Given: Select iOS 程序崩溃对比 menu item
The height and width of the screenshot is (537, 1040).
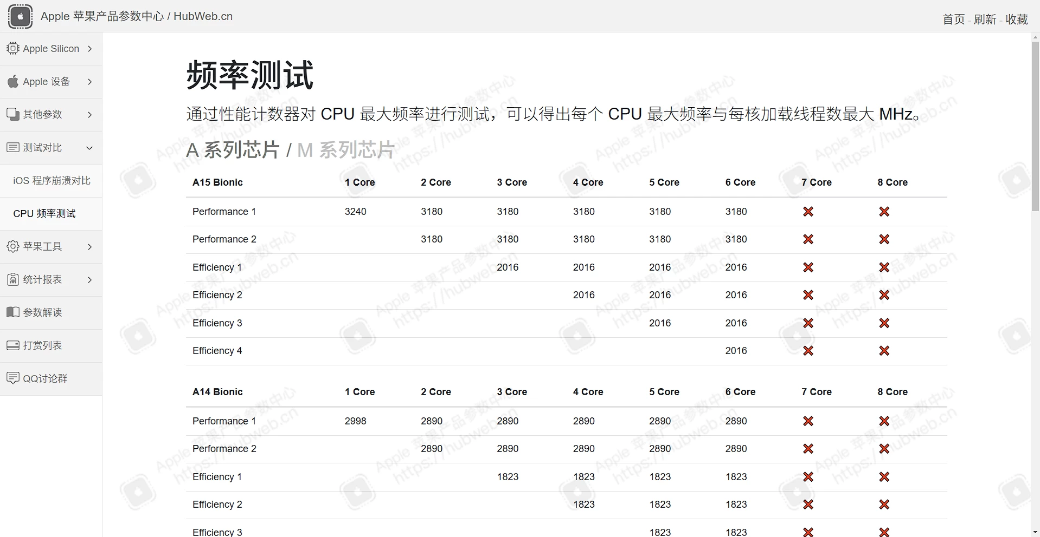Looking at the screenshot, I should pos(51,181).
